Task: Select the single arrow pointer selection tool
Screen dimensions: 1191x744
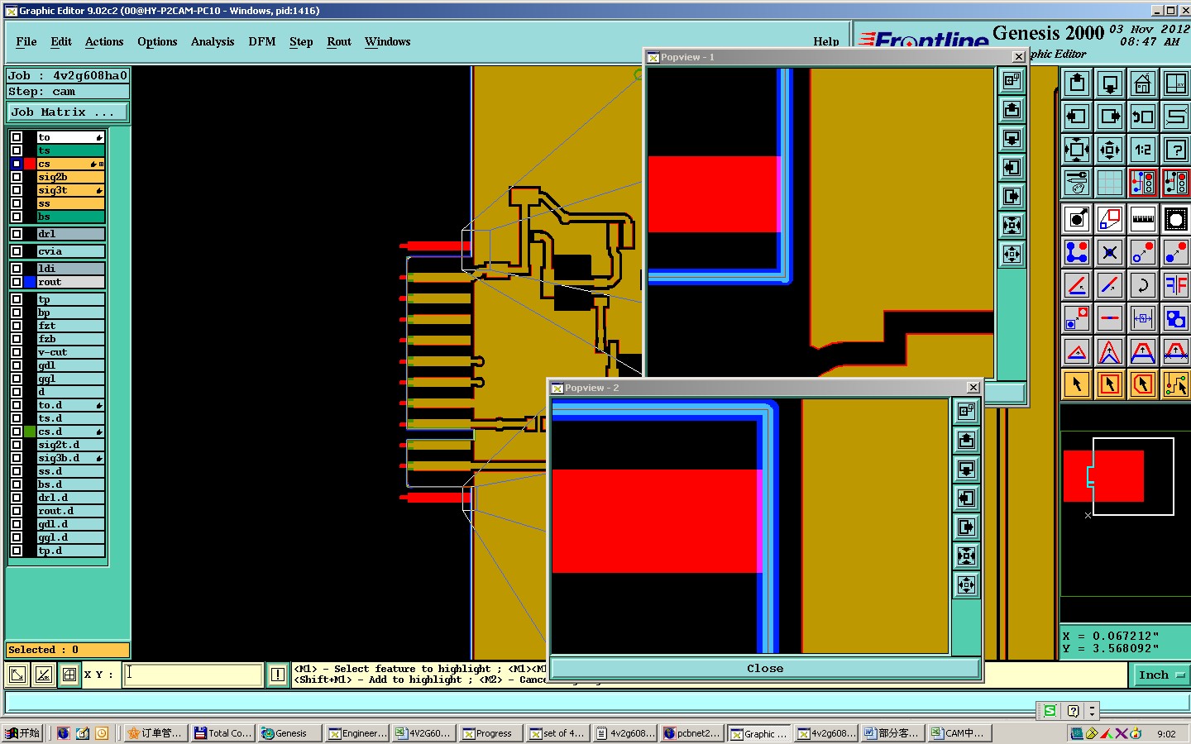Action: pos(1077,384)
